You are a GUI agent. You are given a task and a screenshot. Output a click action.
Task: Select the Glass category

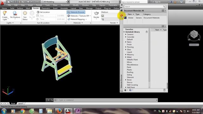(129, 50)
